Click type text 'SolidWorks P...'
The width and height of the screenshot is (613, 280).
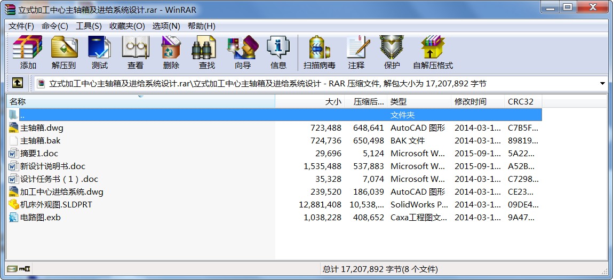click(x=419, y=204)
